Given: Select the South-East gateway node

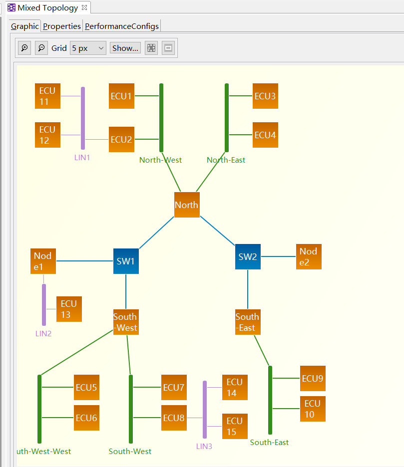Looking at the screenshot, I should point(248,322).
